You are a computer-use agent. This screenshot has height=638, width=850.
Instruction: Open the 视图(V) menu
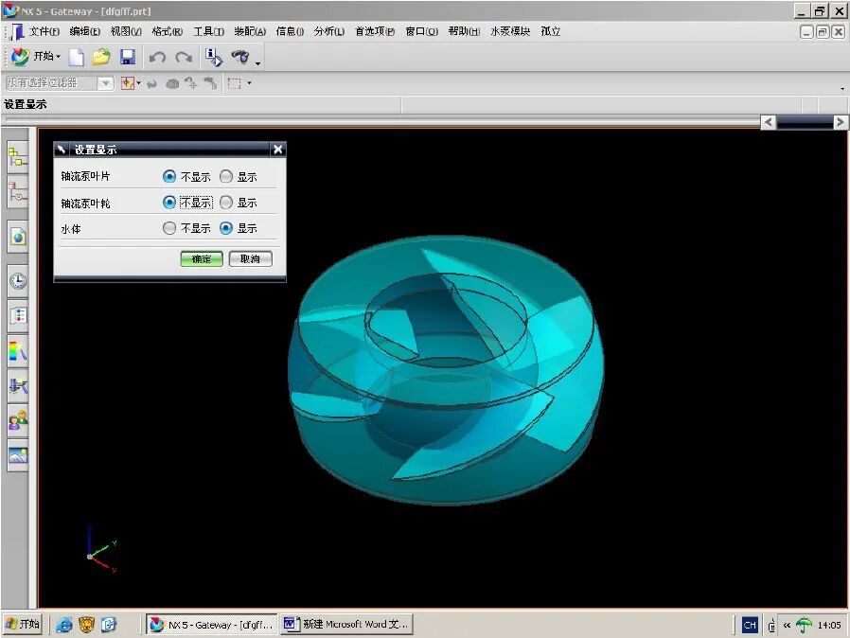126,31
